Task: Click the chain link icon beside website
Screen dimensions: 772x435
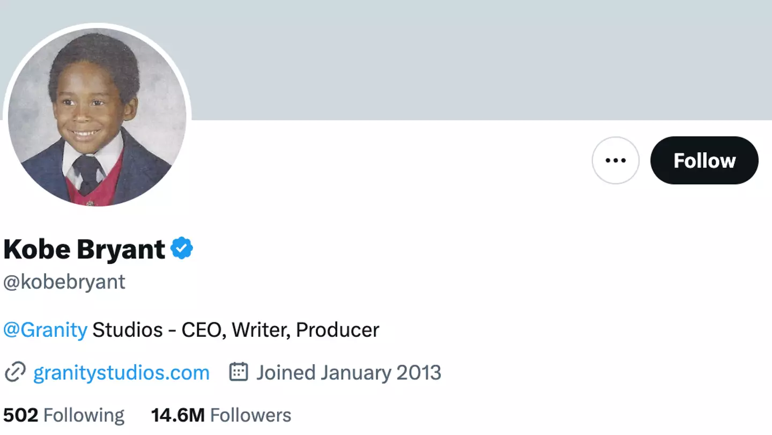Action: tap(14, 372)
